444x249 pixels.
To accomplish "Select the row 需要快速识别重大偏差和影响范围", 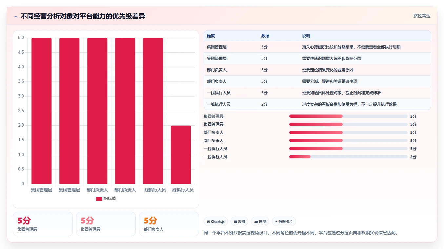I will click(x=317, y=58).
